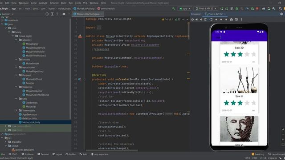Click the emulator Volume Up icon
The width and height of the screenshot is (285, 160).
point(197,20)
